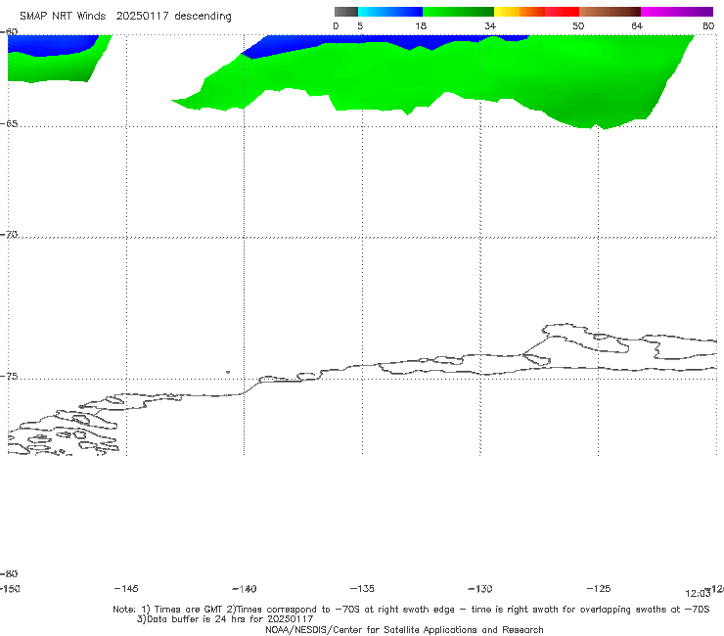Viewport: 724px width, 636px height.
Task: Click the latitude label '-75'
Action: click(x=9, y=377)
